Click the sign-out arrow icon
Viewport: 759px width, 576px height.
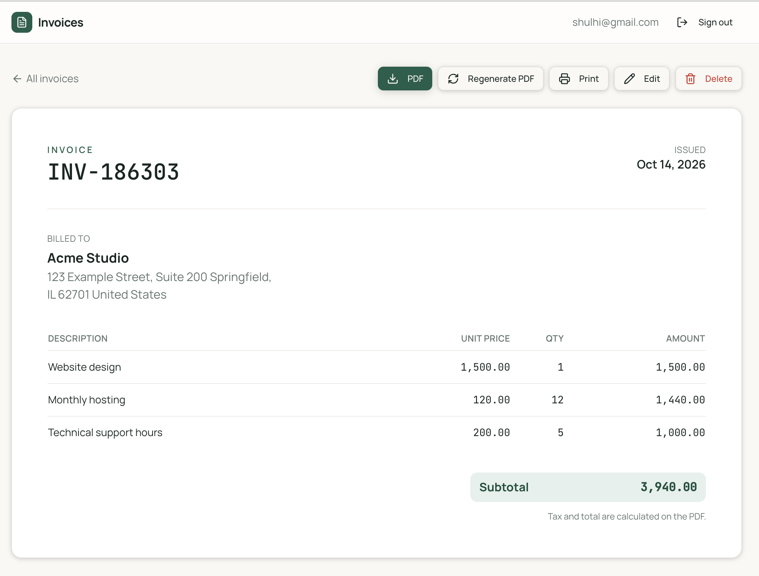click(682, 22)
